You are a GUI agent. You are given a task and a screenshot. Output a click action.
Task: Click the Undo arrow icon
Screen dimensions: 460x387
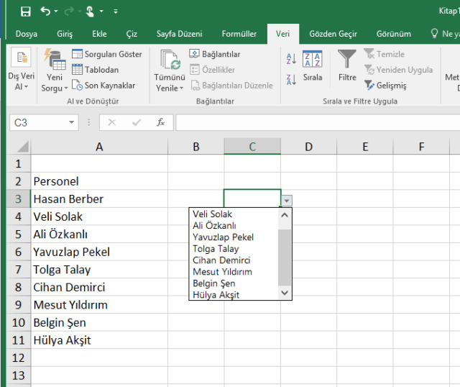coord(46,12)
